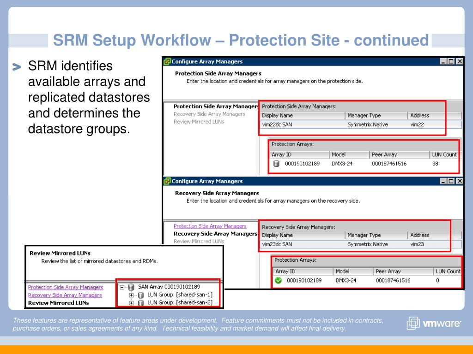
Task: Click the green checkmark icon in recovery Protection Arrays
Action: (x=278, y=280)
